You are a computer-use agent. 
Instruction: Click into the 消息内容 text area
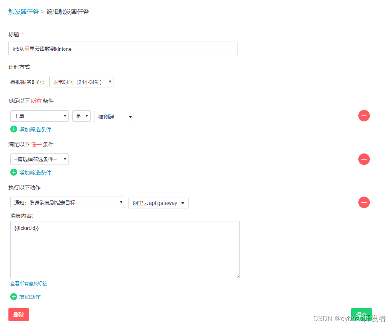click(x=125, y=250)
